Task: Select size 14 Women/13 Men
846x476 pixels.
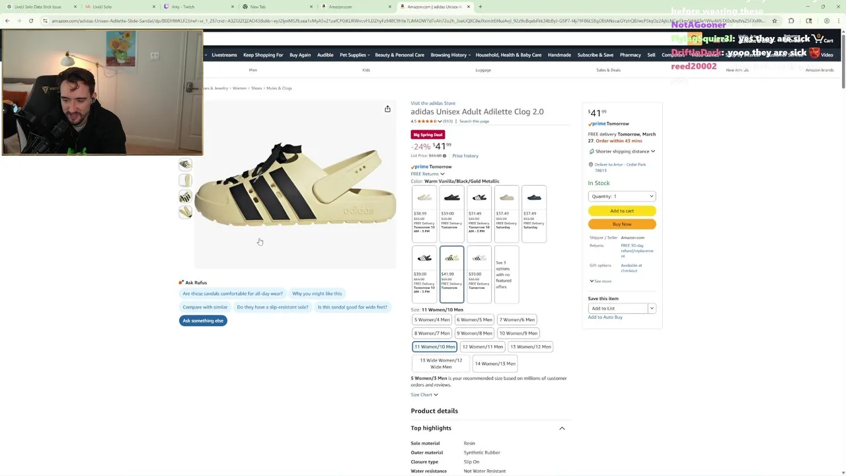Action: [494, 364]
